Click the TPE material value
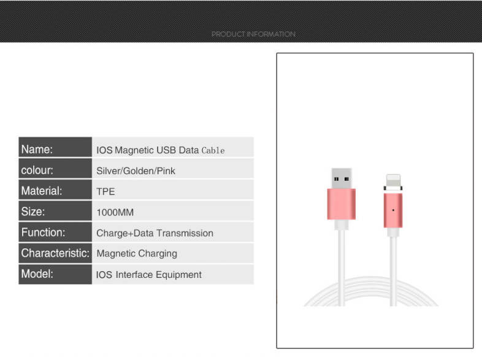 [x=105, y=191]
